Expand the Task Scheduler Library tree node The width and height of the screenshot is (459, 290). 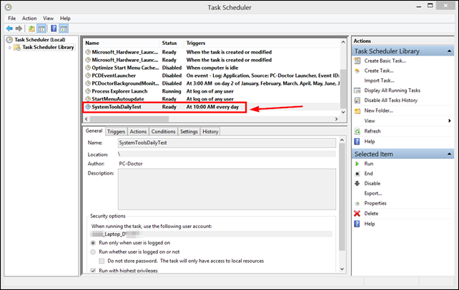click(x=10, y=48)
